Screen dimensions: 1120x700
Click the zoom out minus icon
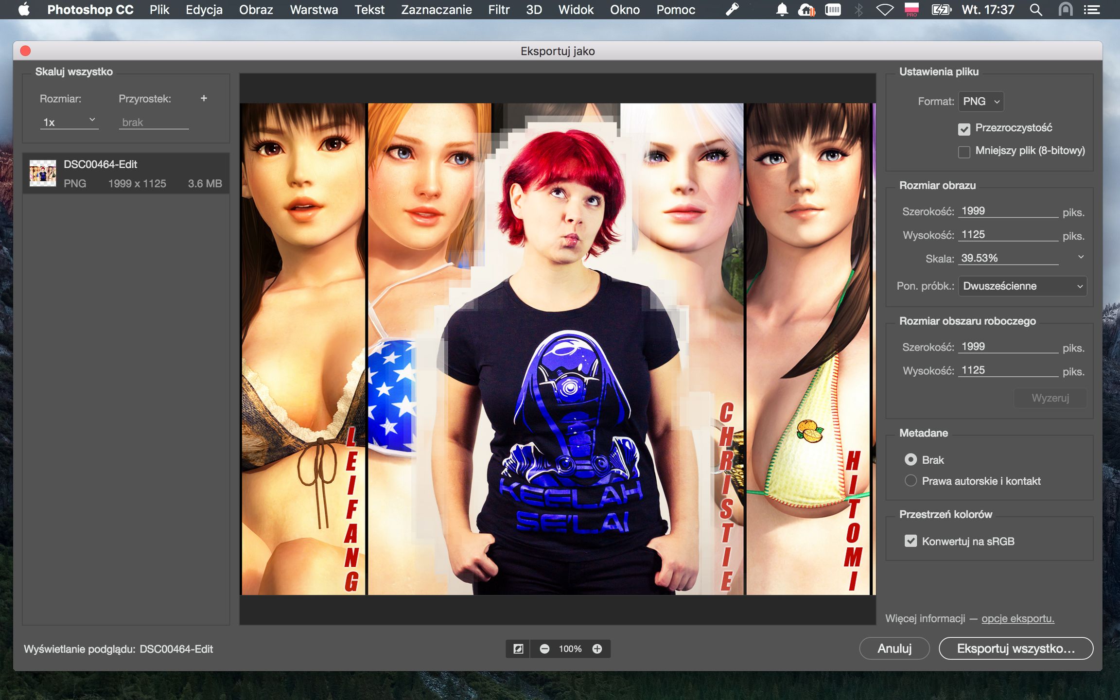(544, 648)
